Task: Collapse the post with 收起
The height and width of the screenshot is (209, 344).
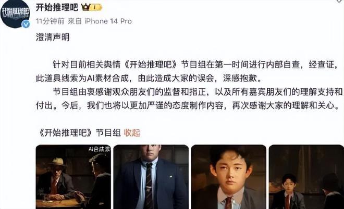Action: point(132,133)
